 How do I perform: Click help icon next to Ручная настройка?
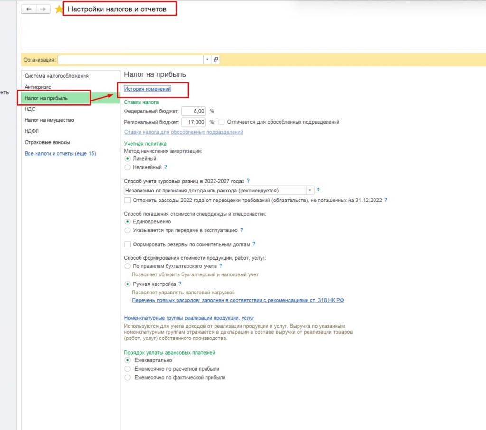click(180, 284)
